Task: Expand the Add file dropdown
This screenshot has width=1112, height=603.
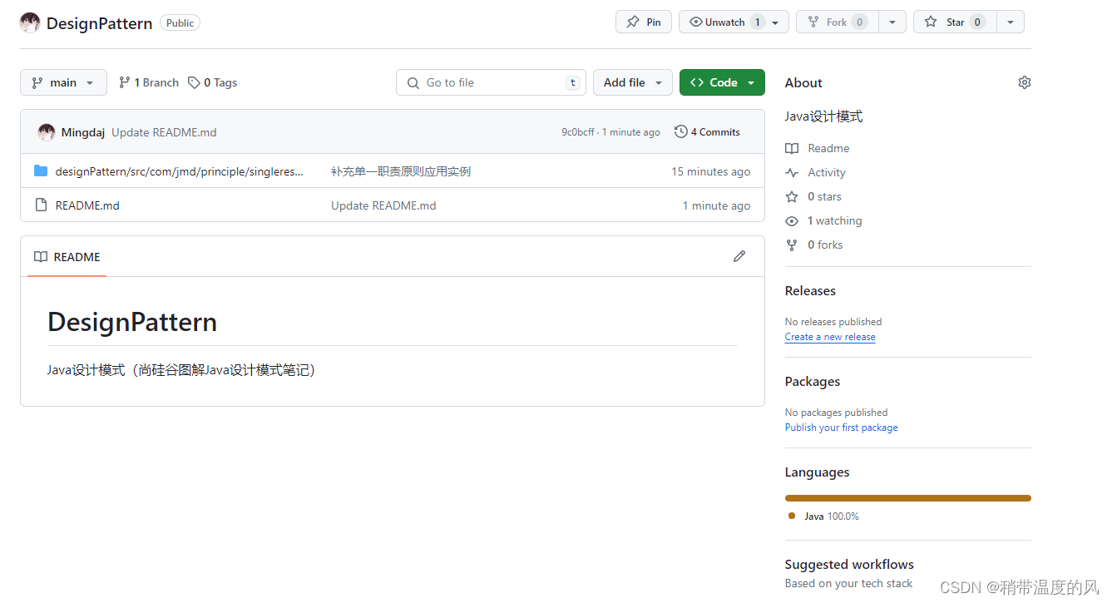Action: pyautogui.click(x=633, y=82)
